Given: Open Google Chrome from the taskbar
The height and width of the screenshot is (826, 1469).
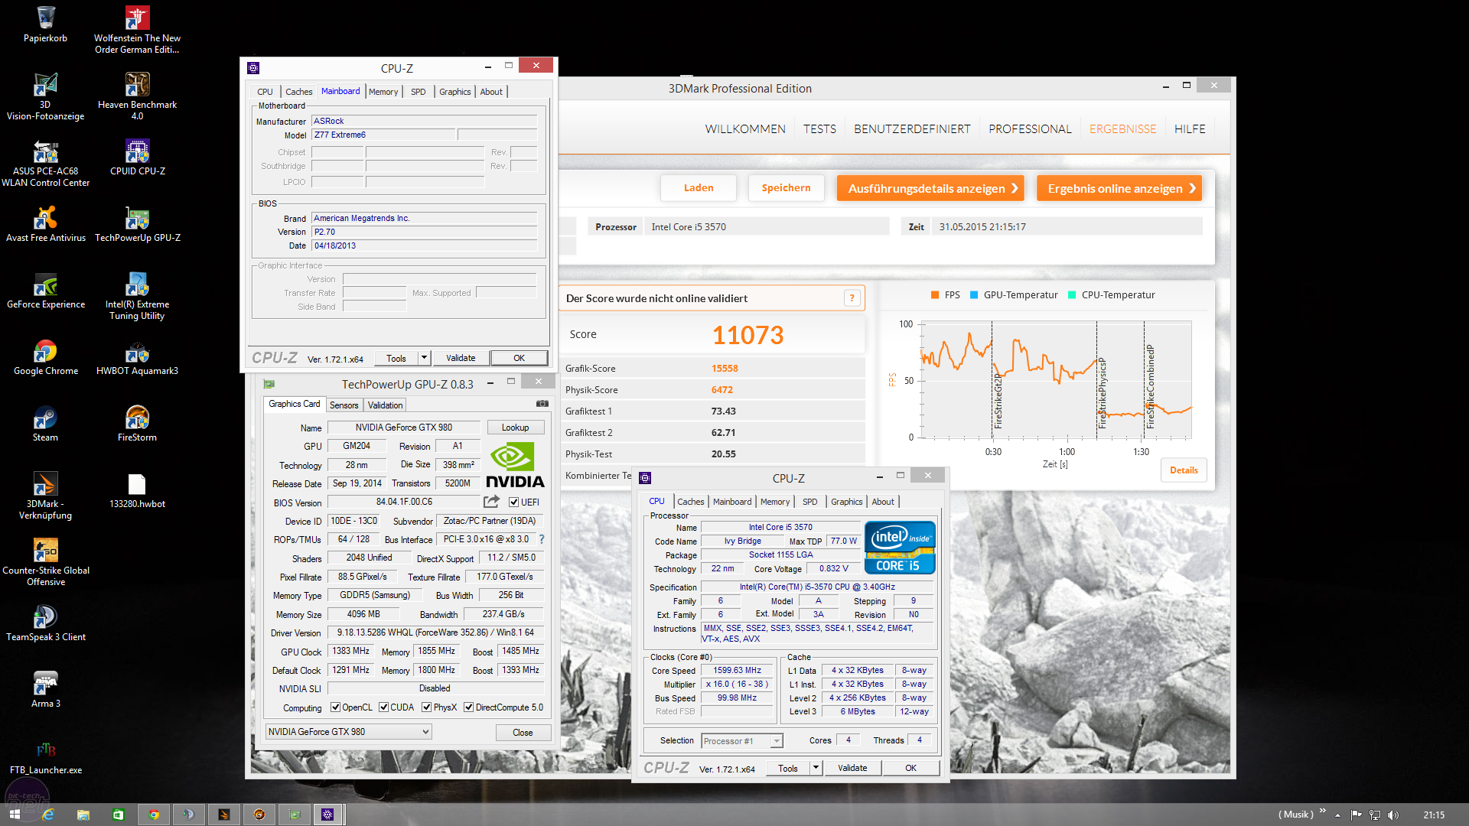Looking at the screenshot, I should [x=154, y=815].
